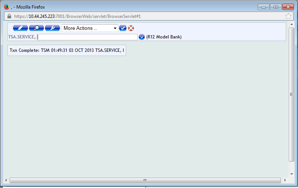
Task: Click the pencil edit record button
Action: [20, 28]
